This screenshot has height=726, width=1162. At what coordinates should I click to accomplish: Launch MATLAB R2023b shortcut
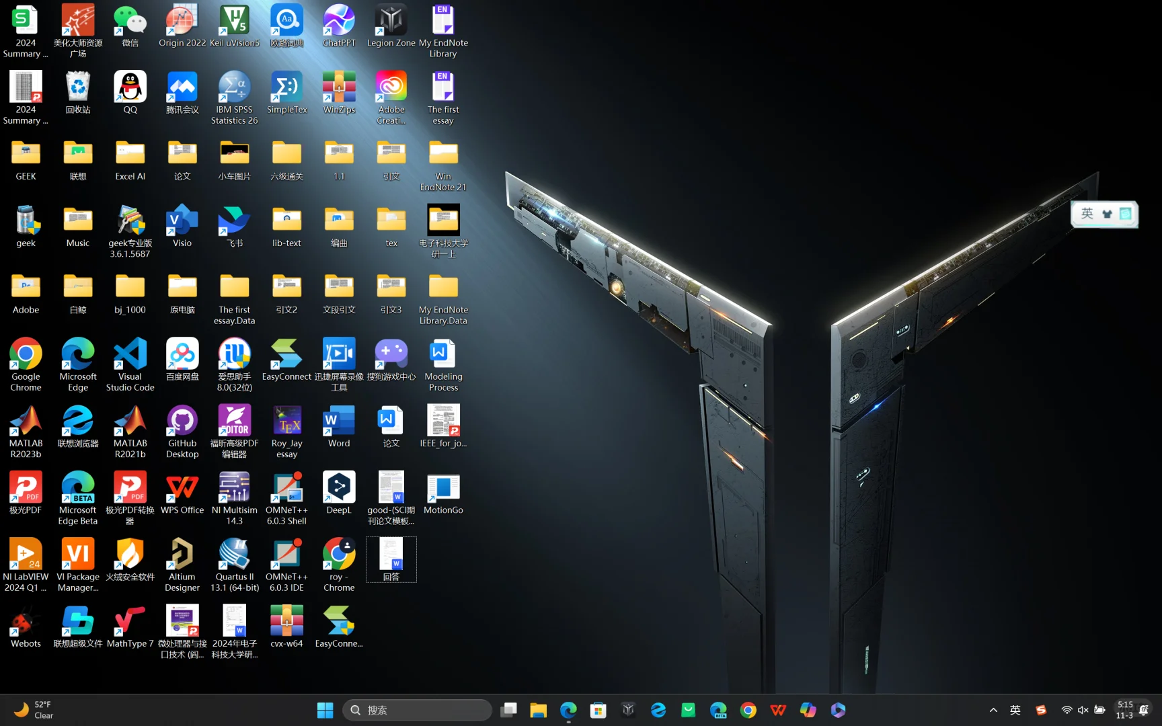pyautogui.click(x=26, y=432)
